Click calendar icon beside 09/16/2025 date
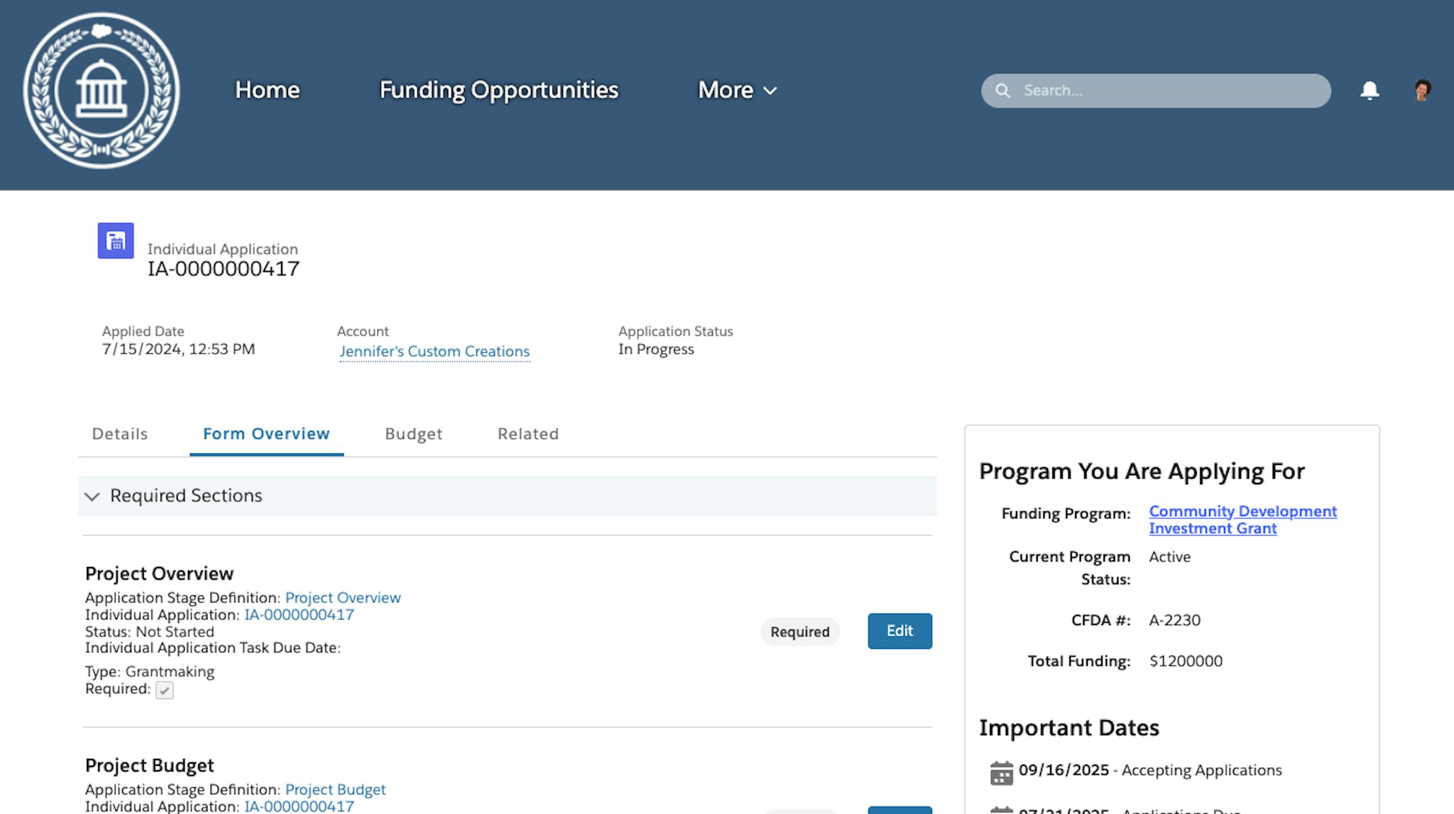The height and width of the screenshot is (814, 1454). (x=1001, y=773)
